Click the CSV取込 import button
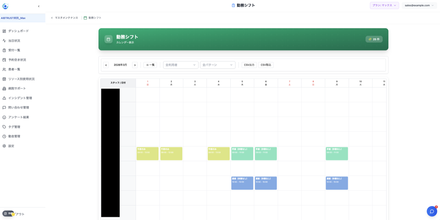440x220 pixels. point(266,65)
